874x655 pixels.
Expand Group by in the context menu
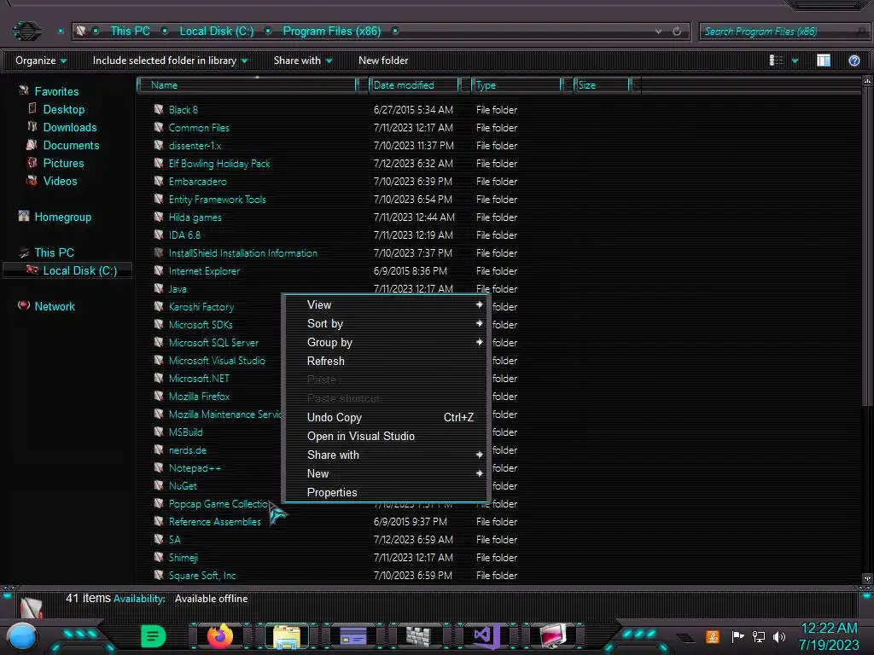pyautogui.click(x=386, y=343)
